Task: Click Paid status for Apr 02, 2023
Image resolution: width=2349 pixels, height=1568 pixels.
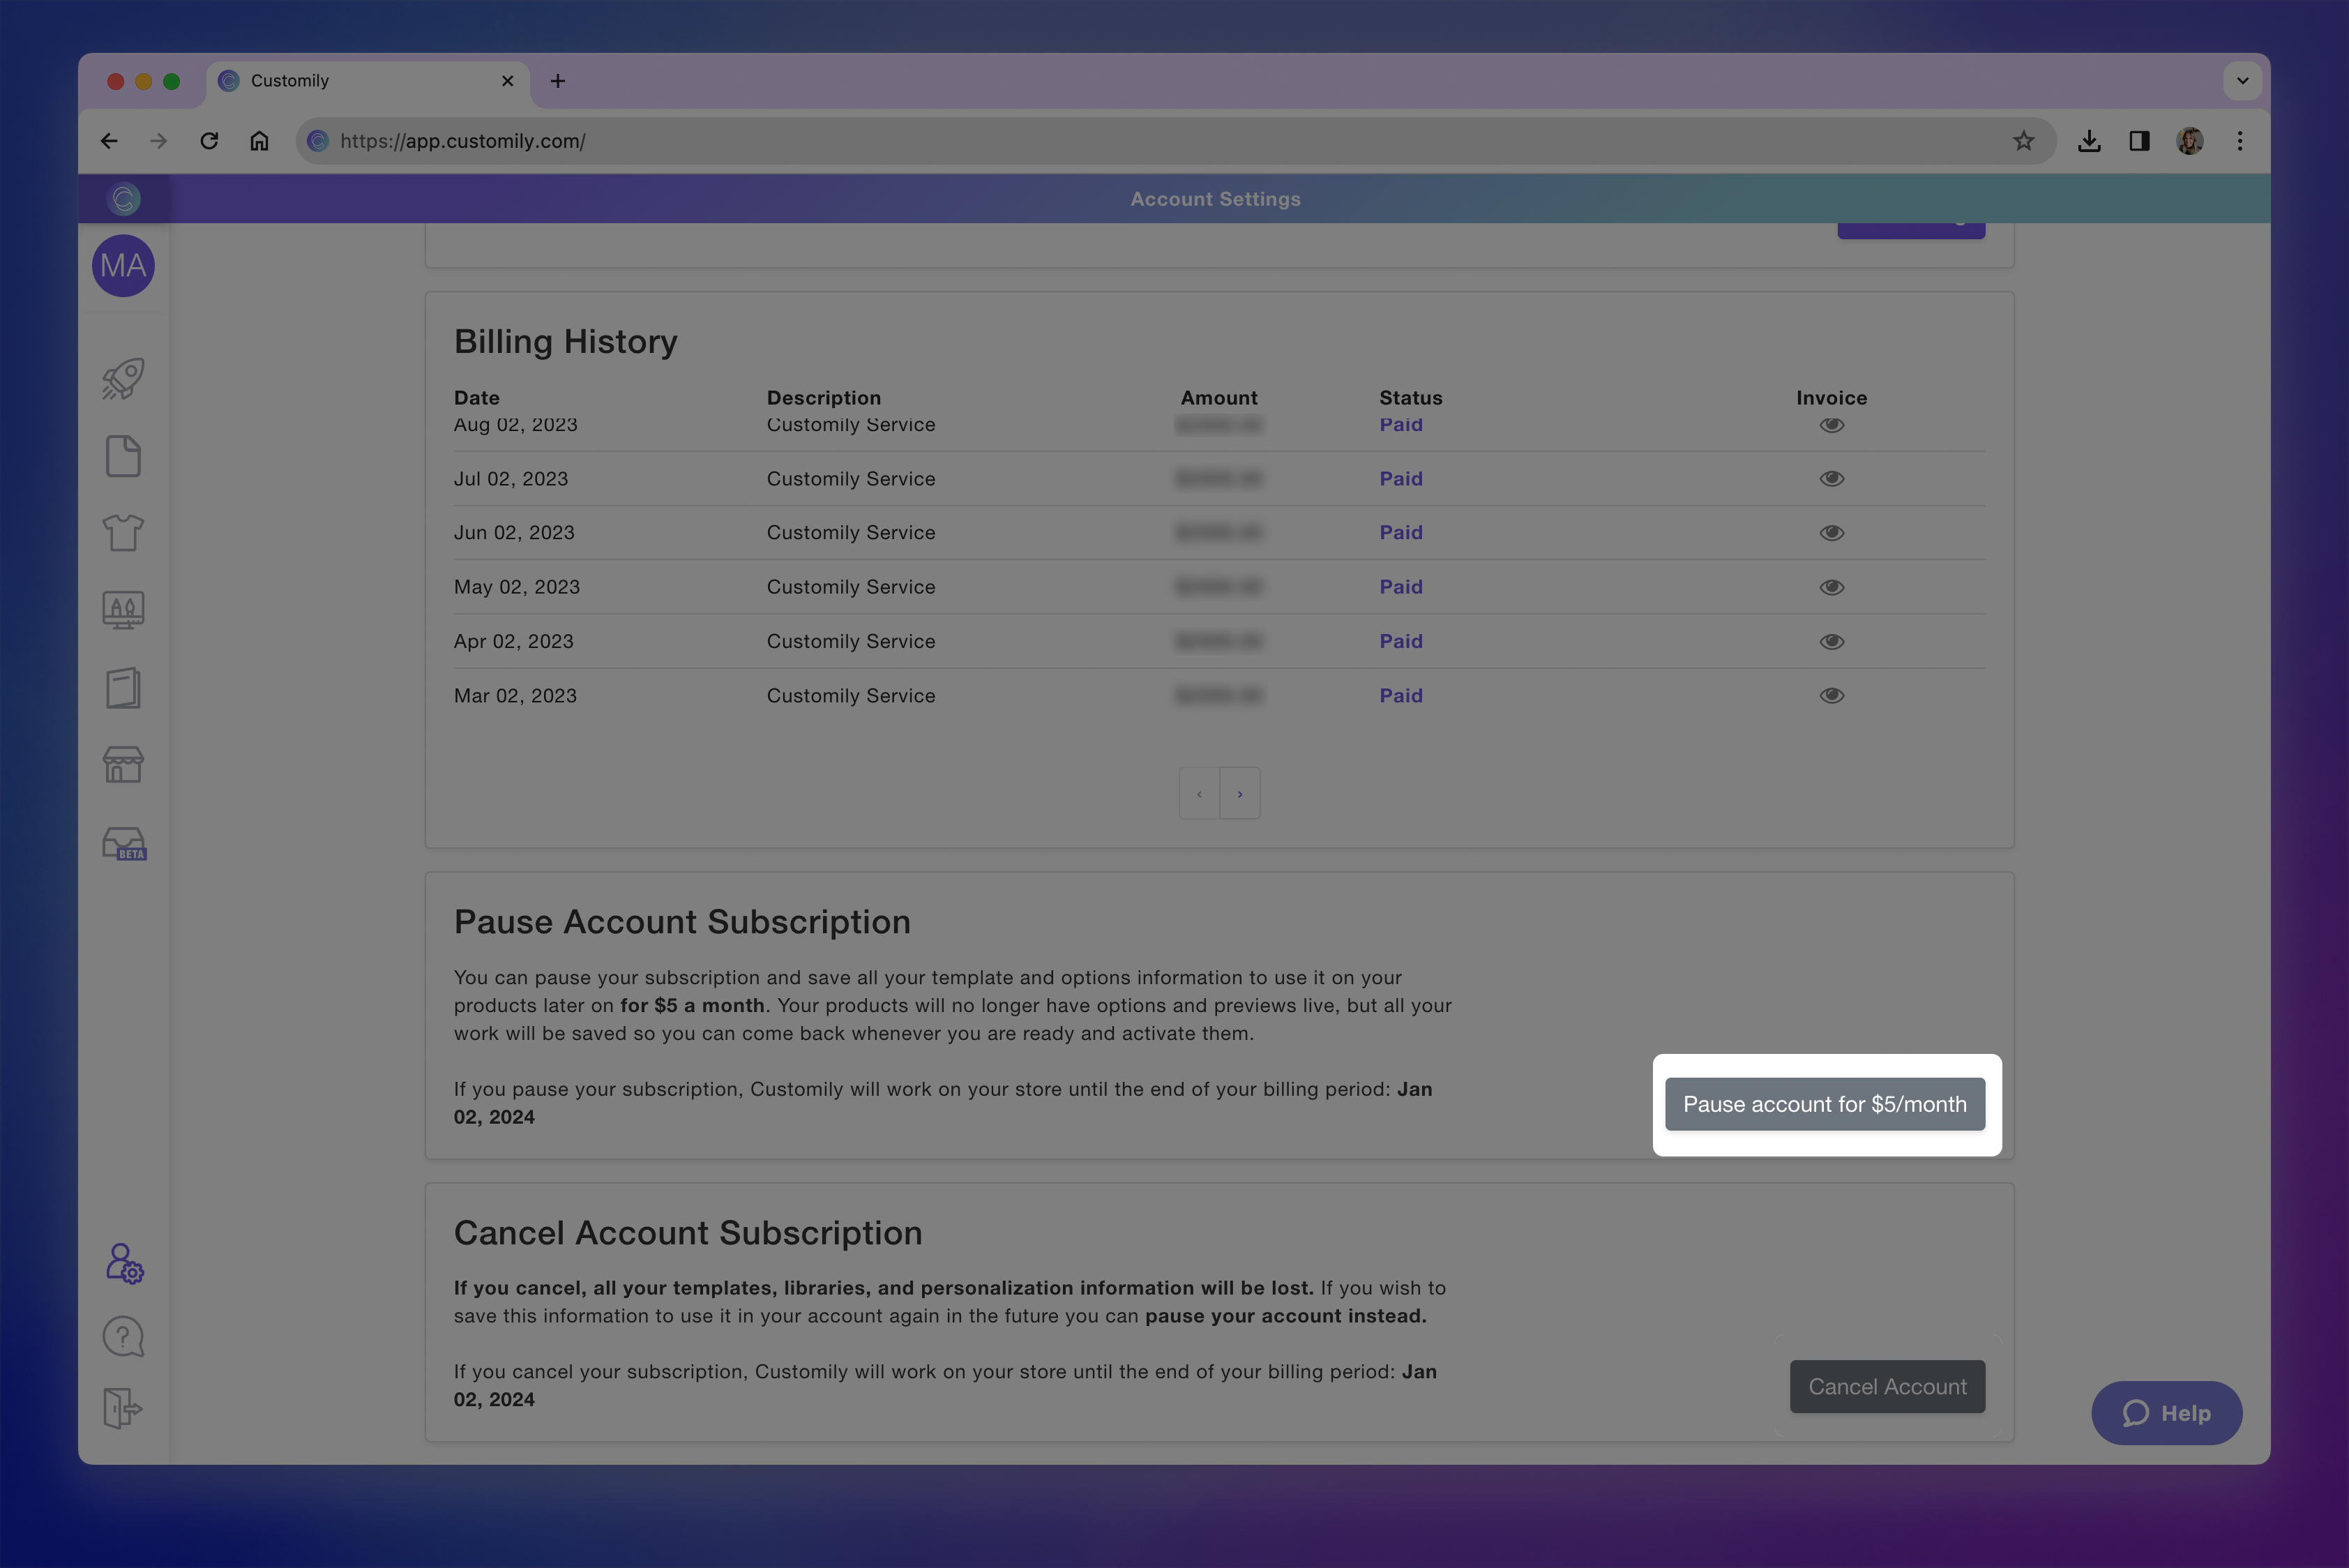Action: [x=1401, y=641]
